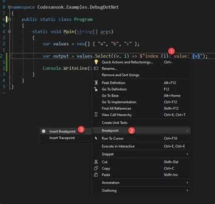
Task: Click the scissors Cut icon
Action: coord(96,162)
